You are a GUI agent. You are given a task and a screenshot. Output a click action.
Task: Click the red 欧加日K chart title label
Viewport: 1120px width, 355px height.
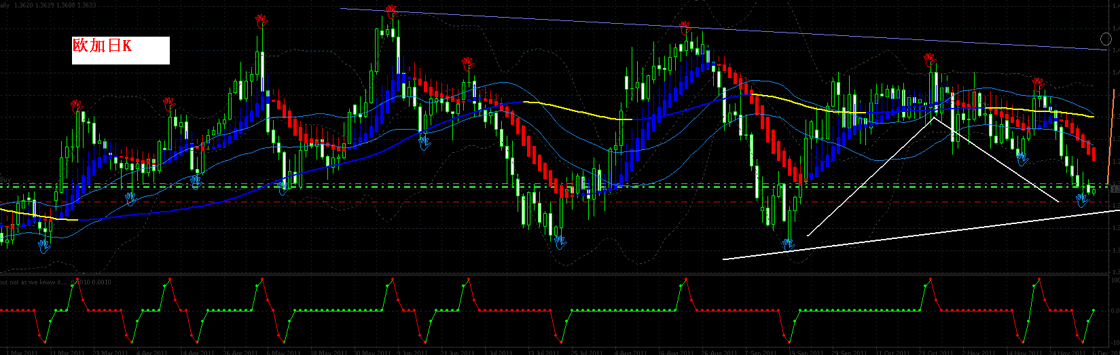point(102,45)
